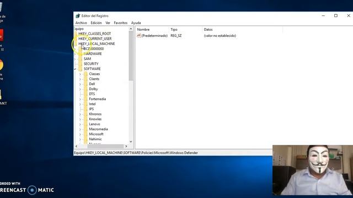Click the Khronos folder icon

point(85,114)
